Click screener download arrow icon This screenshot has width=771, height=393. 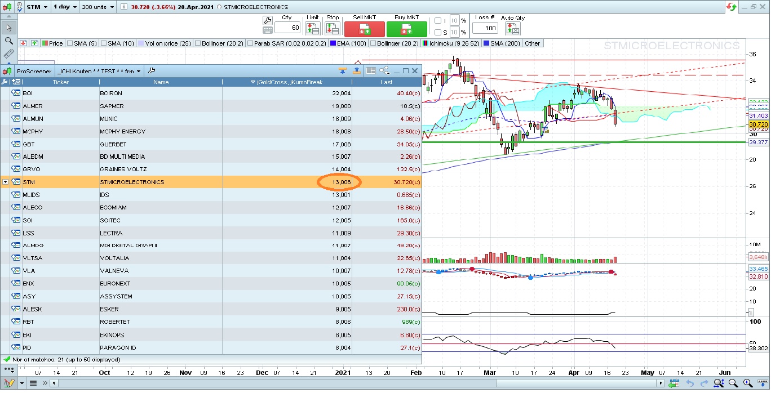point(342,71)
